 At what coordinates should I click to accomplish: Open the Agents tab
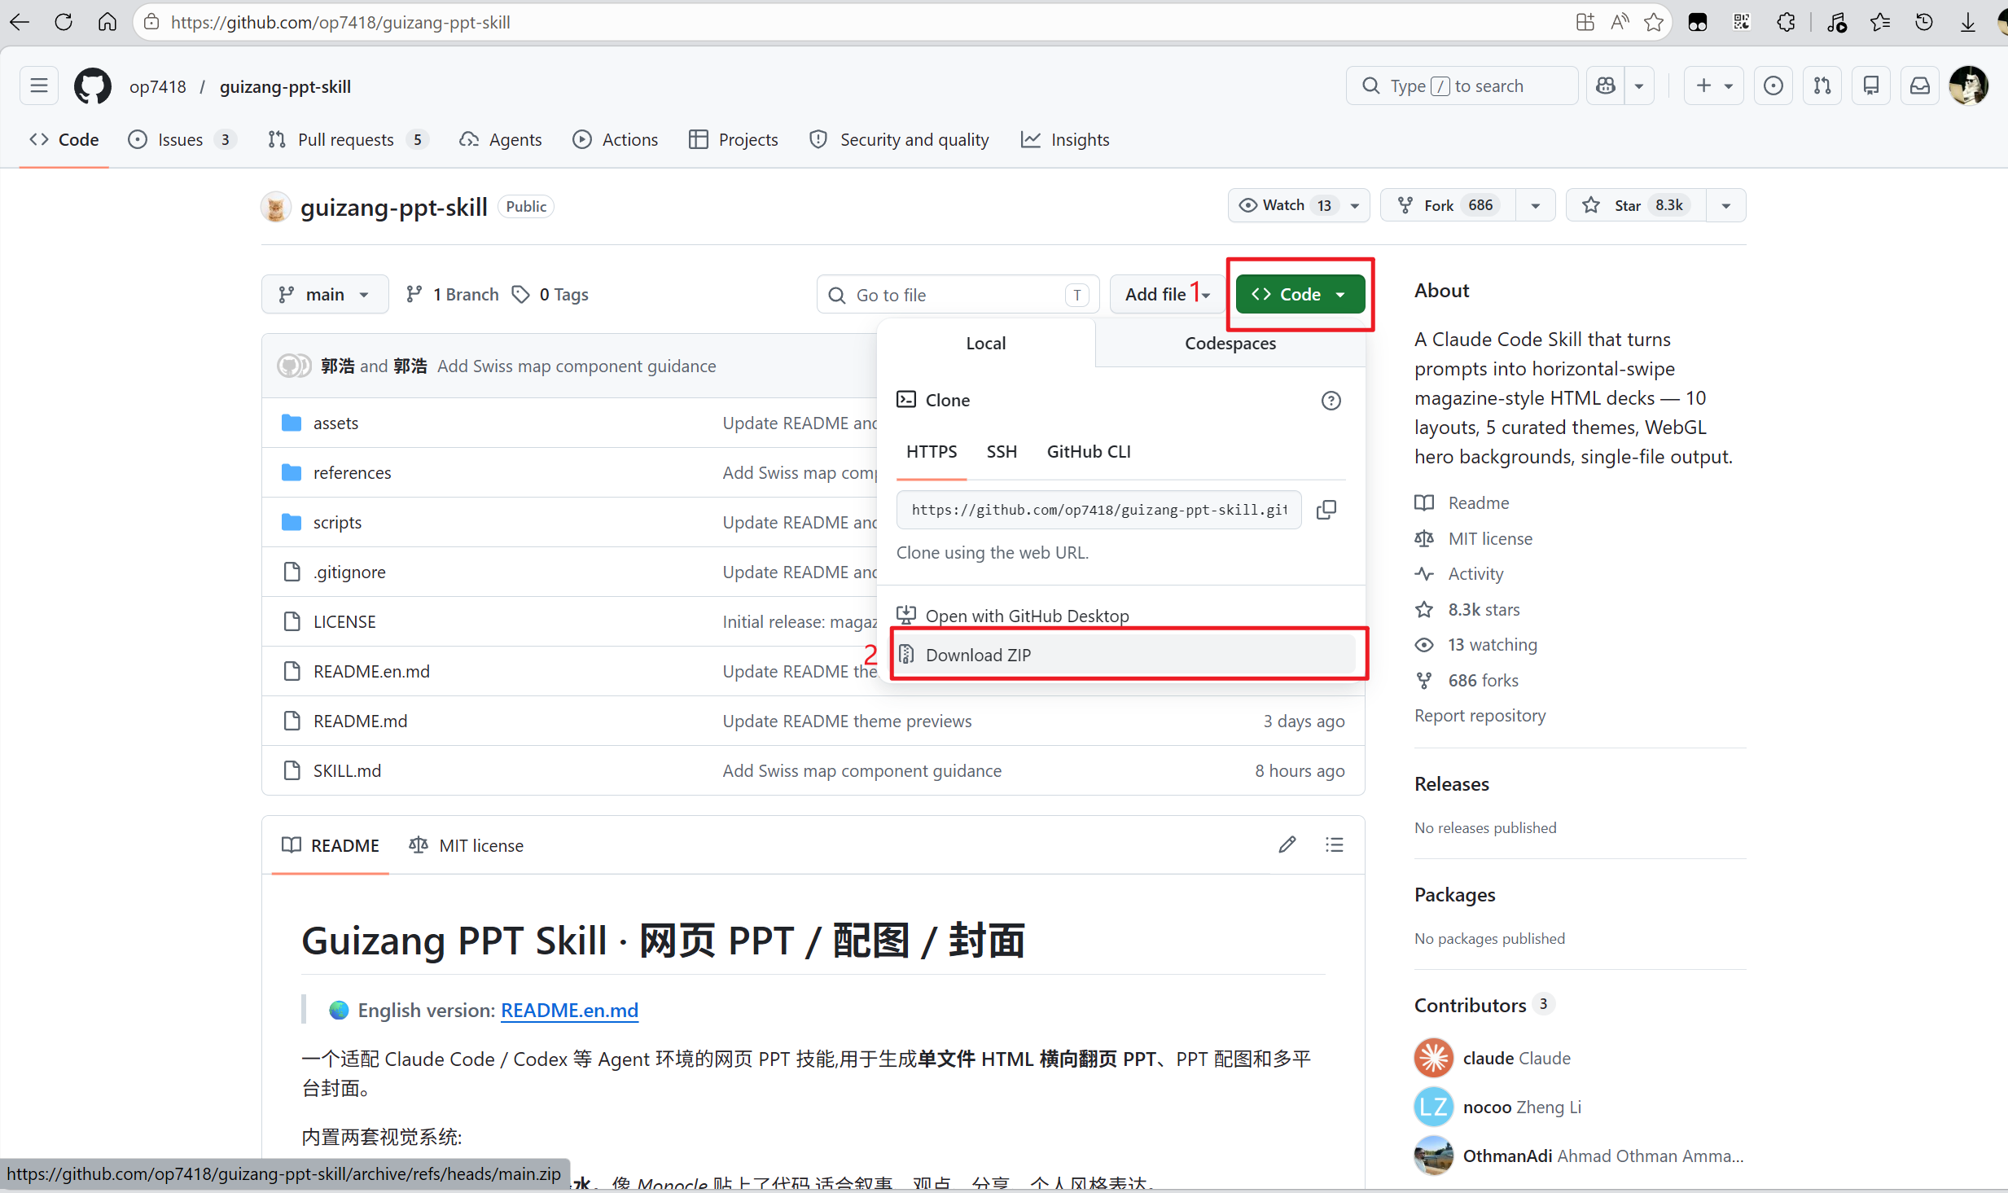[501, 139]
